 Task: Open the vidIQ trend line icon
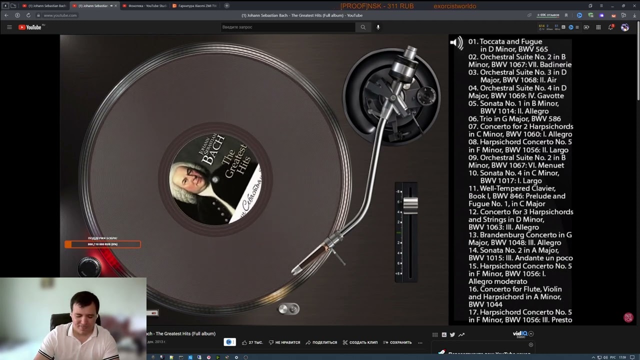coord(461,334)
